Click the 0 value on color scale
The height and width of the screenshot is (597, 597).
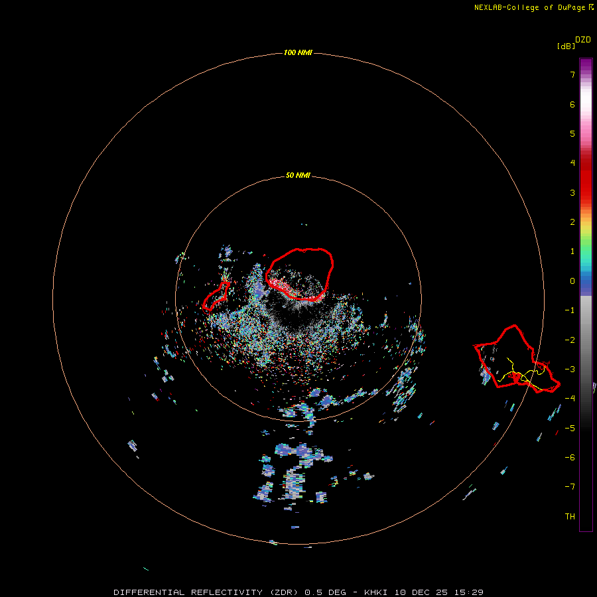572,281
